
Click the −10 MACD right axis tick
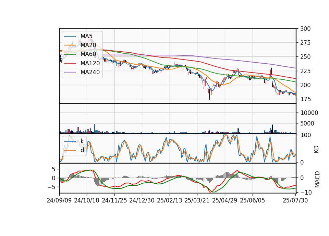(x=306, y=192)
